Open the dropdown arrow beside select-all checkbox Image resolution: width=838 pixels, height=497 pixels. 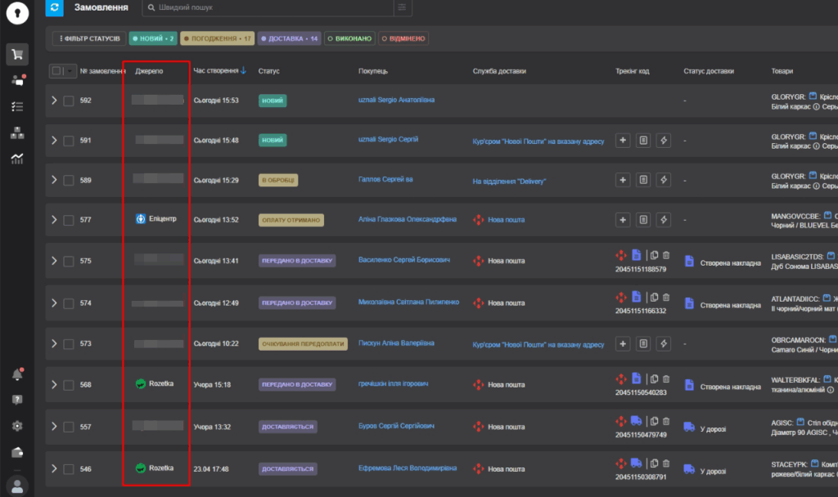pyautogui.click(x=69, y=71)
